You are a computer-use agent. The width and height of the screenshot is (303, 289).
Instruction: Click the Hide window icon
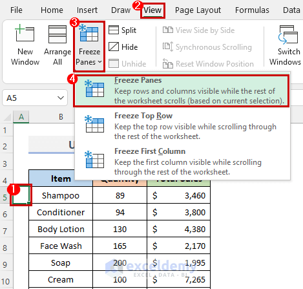(x=114, y=47)
